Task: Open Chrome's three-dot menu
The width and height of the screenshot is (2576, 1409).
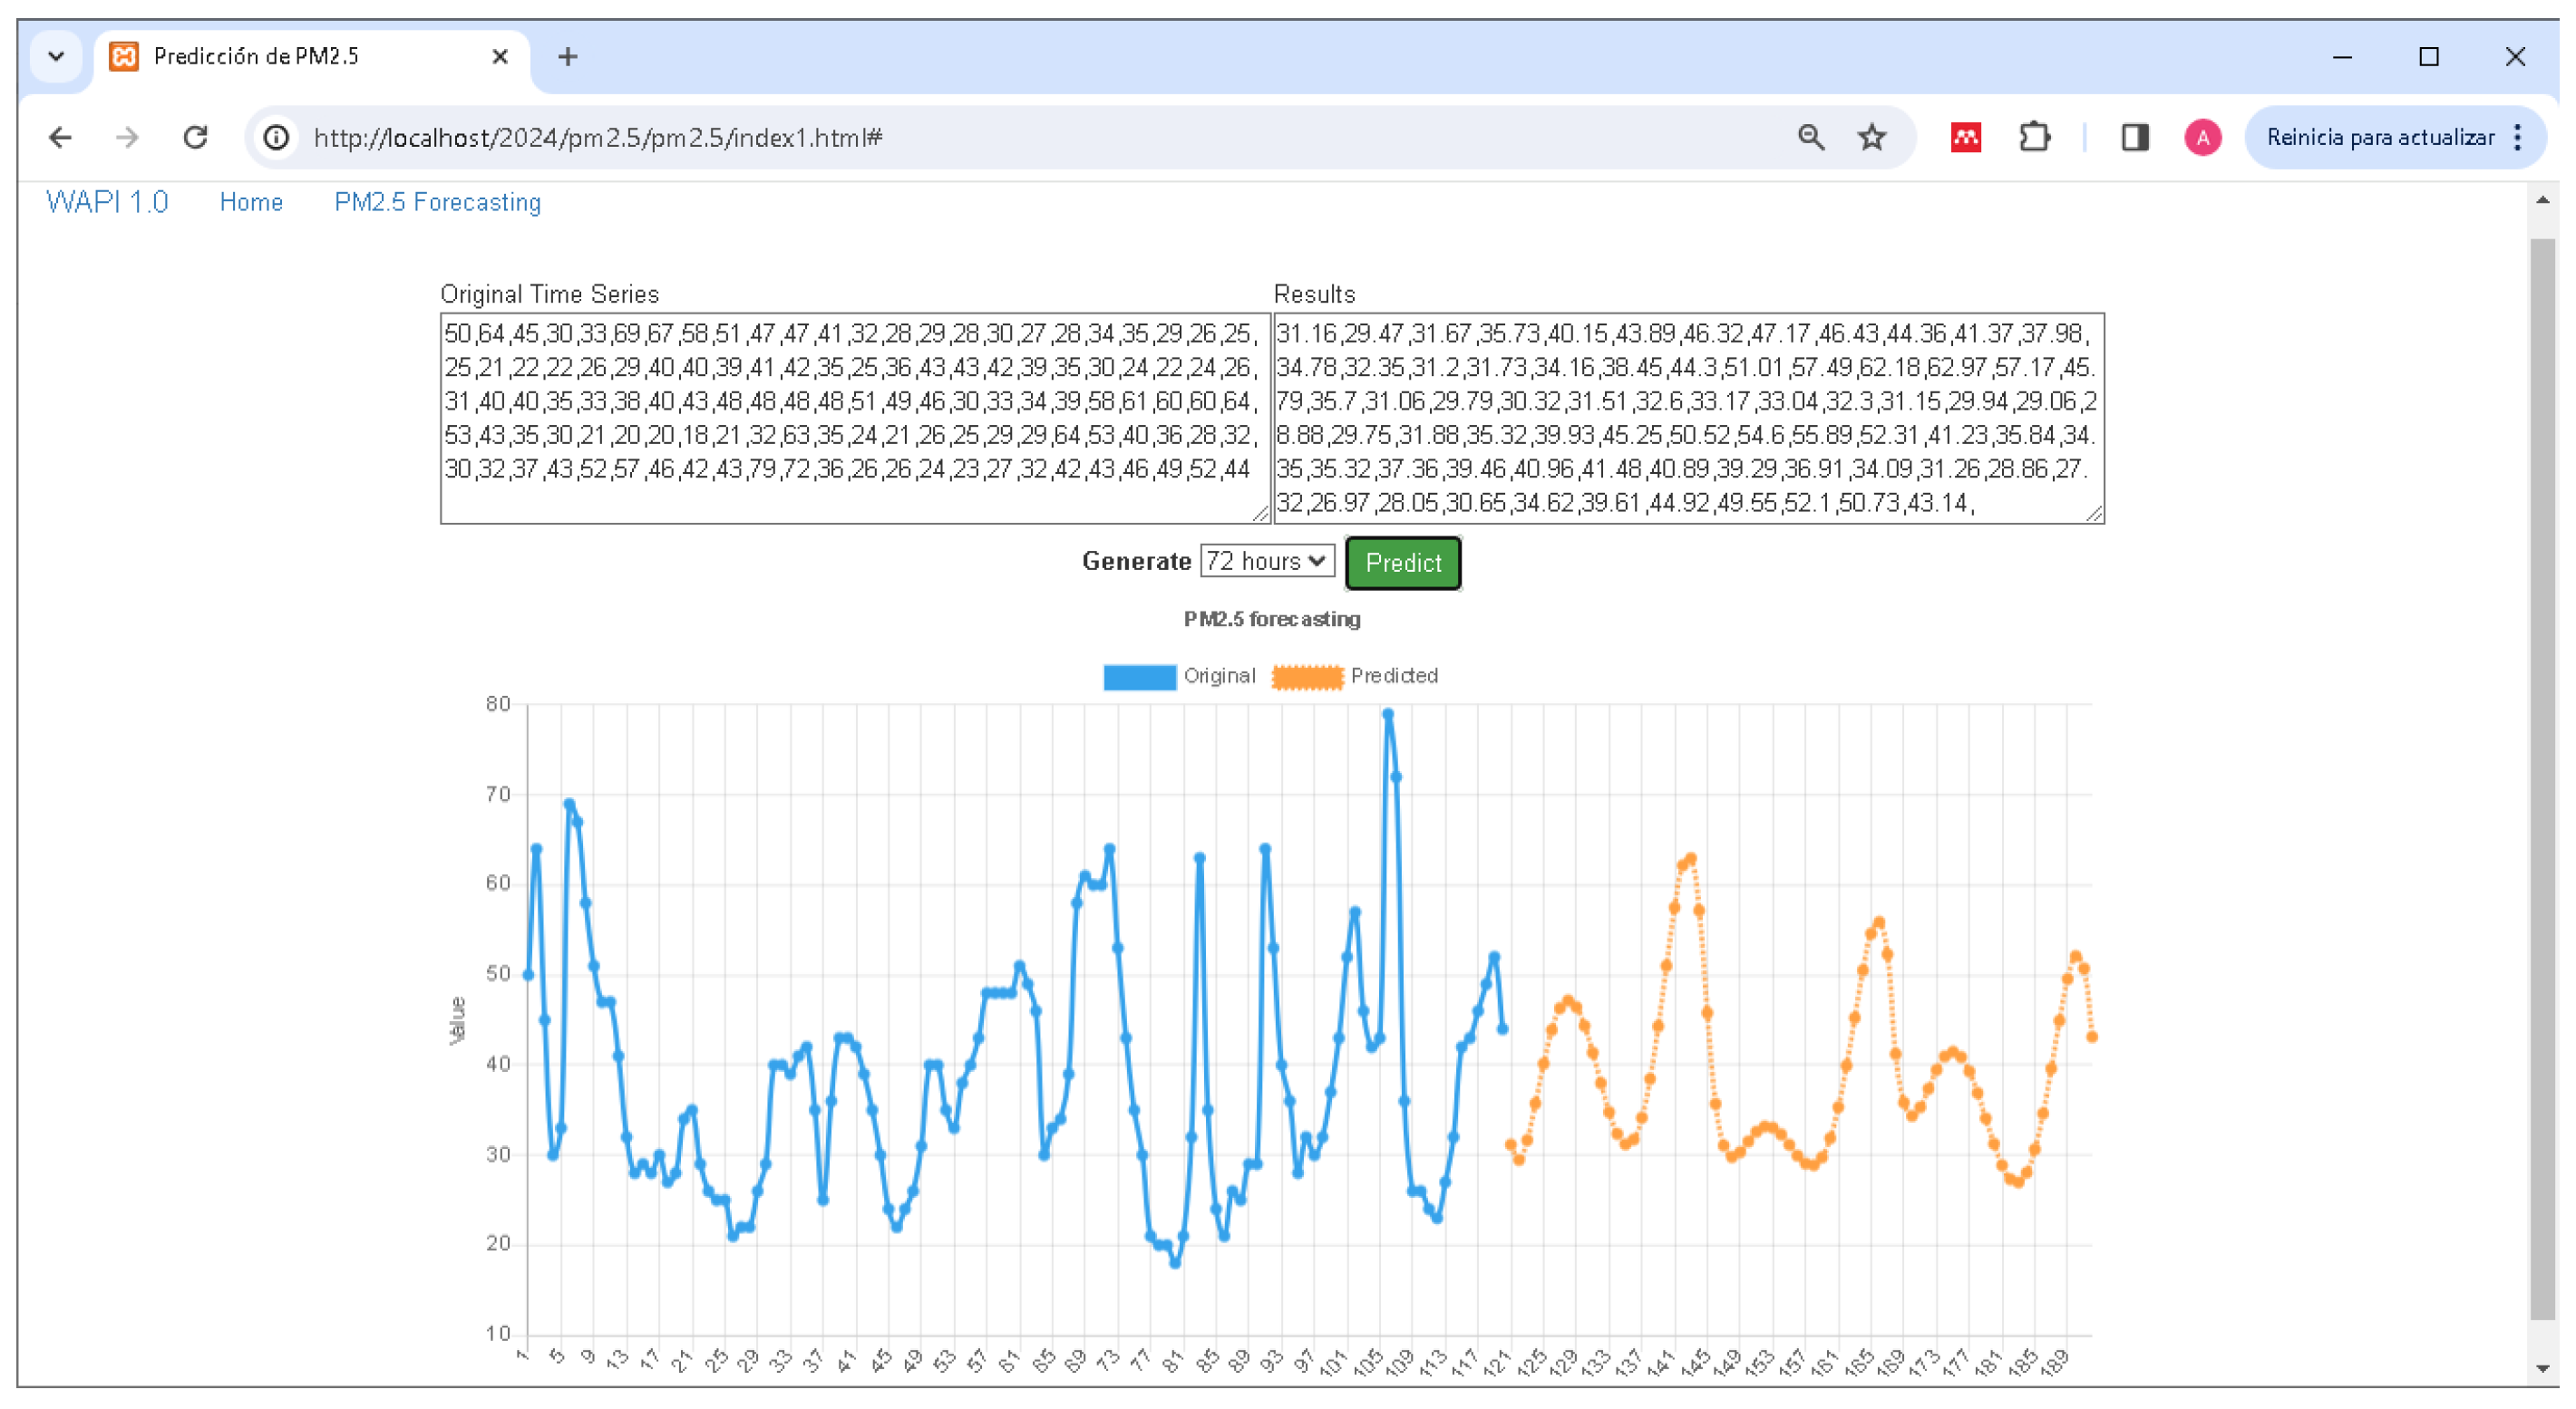Action: point(2518,137)
